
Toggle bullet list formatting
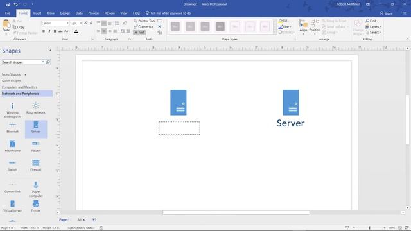117,23
